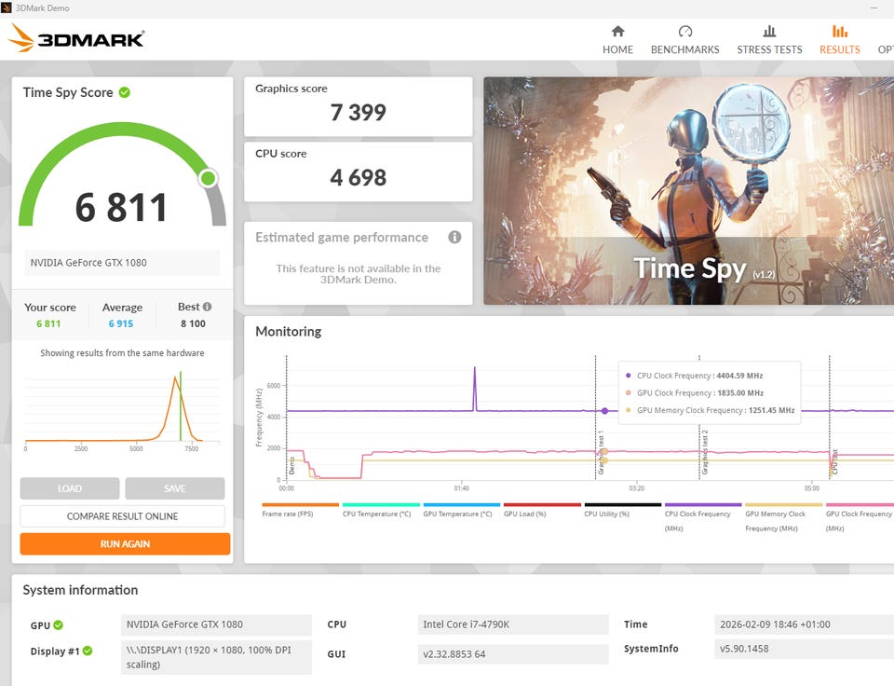Click the SAVE button
This screenshot has width=894, height=686.
click(174, 488)
